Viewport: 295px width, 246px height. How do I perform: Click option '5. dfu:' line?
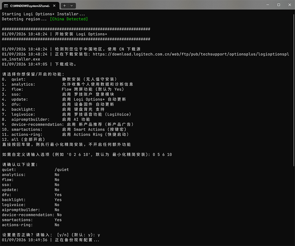point(58,104)
